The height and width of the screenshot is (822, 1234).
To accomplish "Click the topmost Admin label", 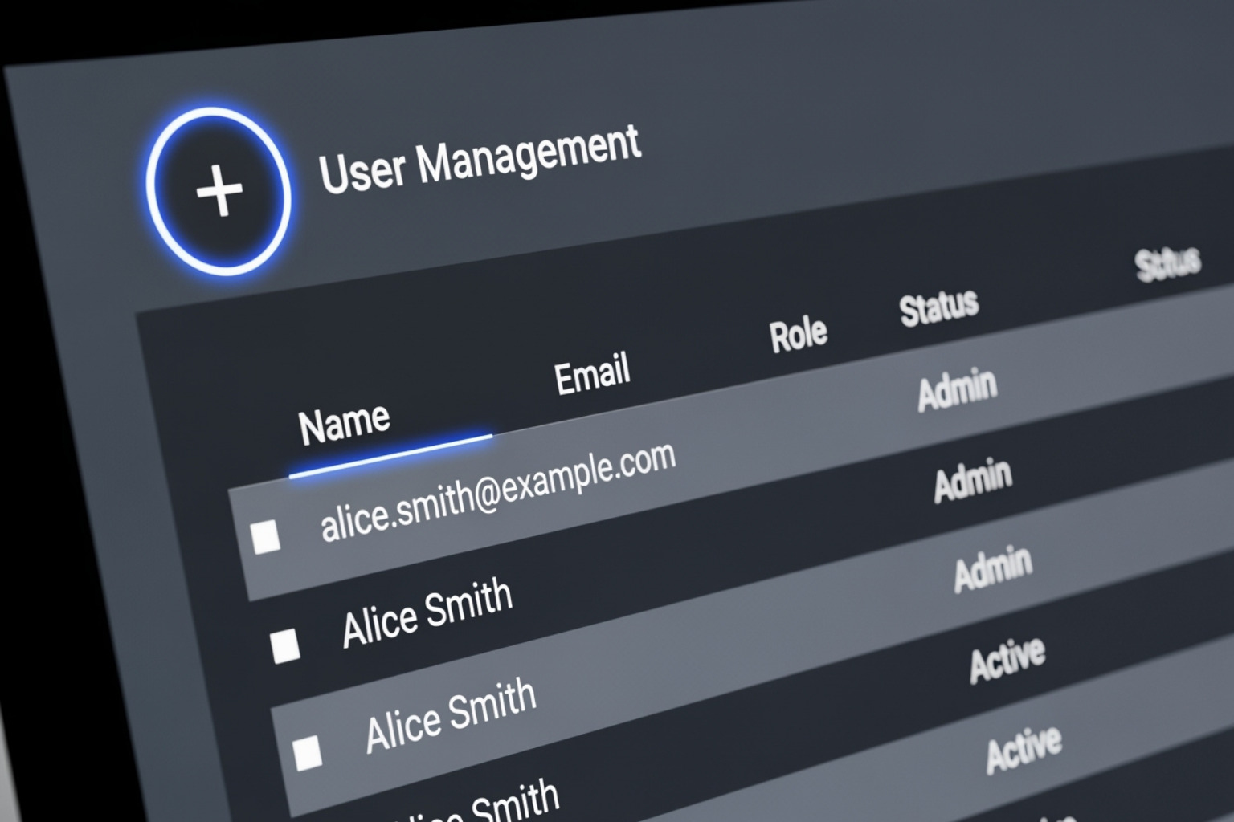I will tap(957, 389).
